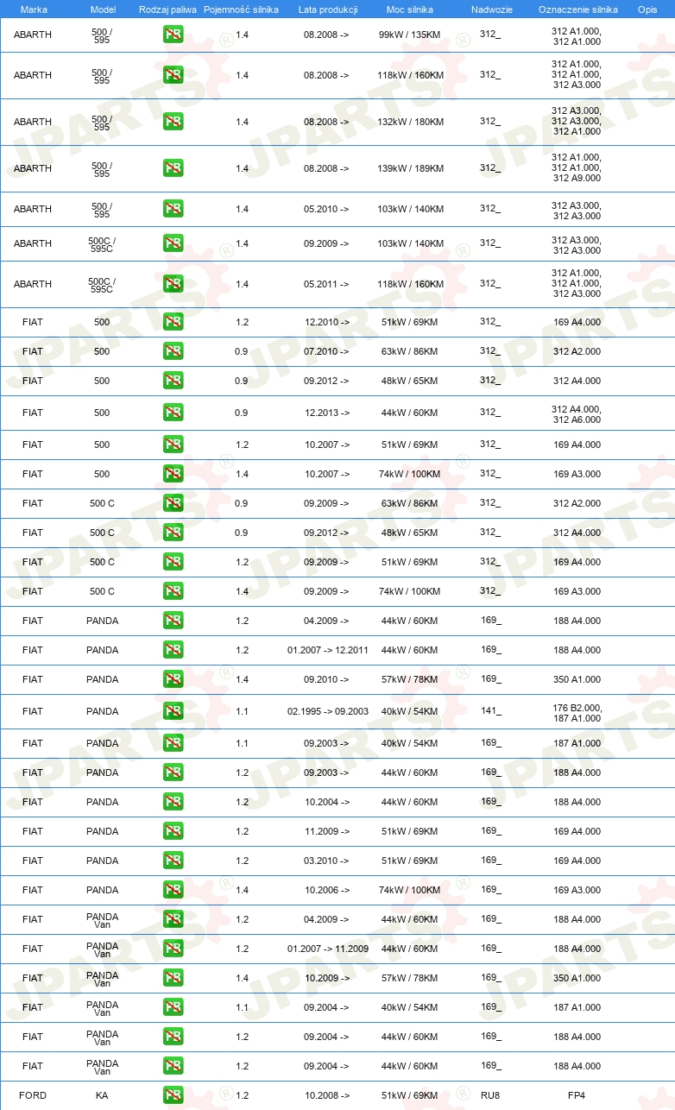Screen dimensions: 675x1110
Task: Click the 07.2010 -> production date cell
Action: [x=327, y=351]
